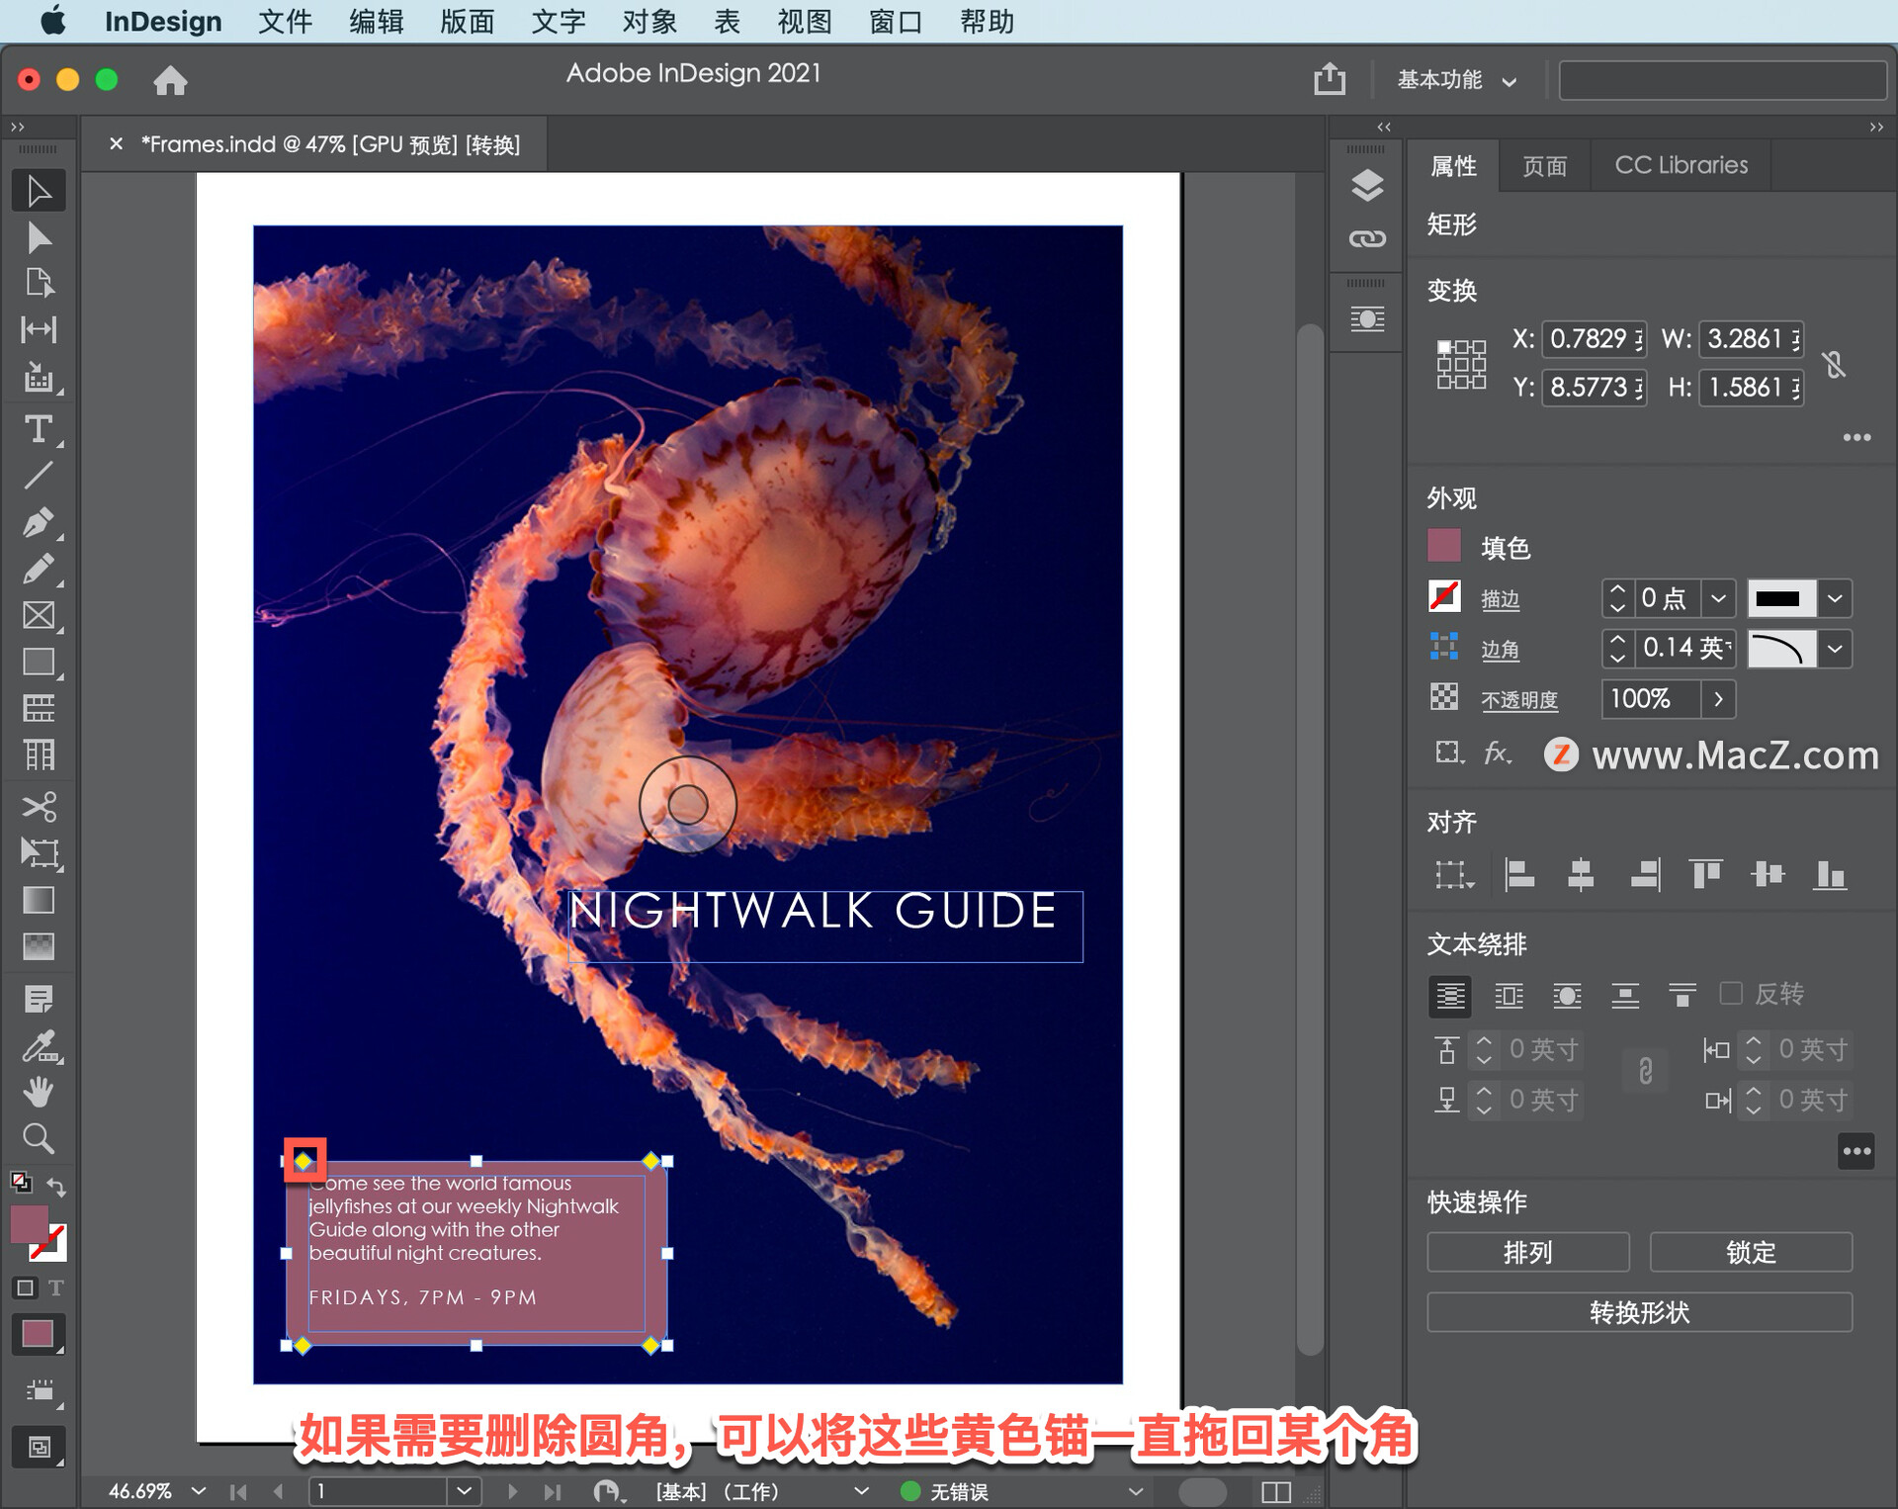Click the 排列 button
1898x1509 pixels.
tap(1528, 1252)
